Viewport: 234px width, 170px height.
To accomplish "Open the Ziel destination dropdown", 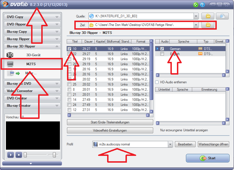I will pyautogui.click(x=196, y=25).
